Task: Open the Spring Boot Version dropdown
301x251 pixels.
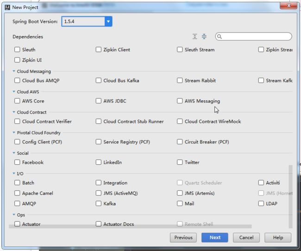Action: (108, 21)
